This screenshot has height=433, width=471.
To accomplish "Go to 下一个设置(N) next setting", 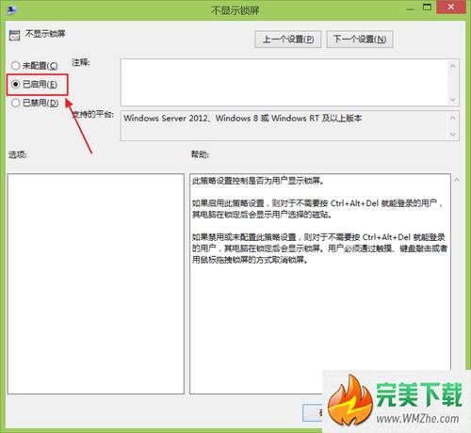I will (360, 40).
